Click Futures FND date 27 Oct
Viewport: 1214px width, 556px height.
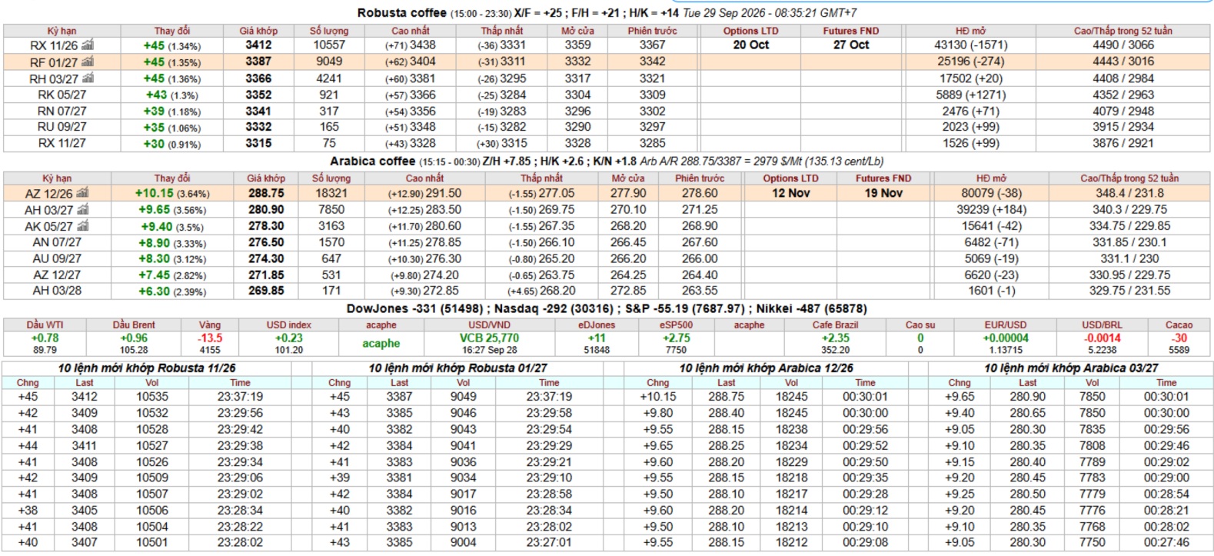pyautogui.click(x=851, y=45)
